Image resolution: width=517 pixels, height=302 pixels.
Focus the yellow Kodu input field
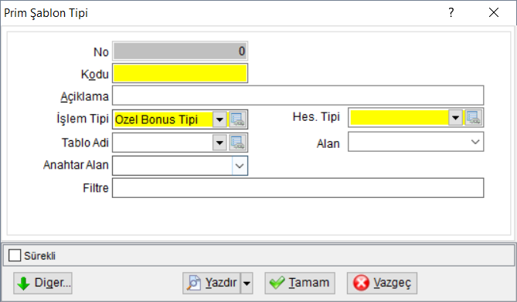pyautogui.click(x=180, y=73)
